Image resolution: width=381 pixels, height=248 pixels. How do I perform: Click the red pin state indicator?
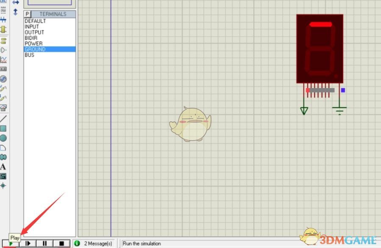[308, 90]
